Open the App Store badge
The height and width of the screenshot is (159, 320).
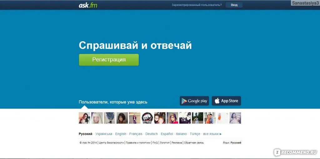click(226, 101)
